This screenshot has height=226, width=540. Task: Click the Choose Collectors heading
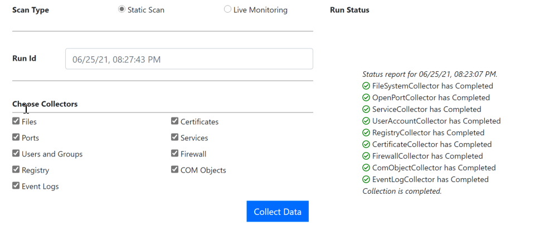click(45, 104)
